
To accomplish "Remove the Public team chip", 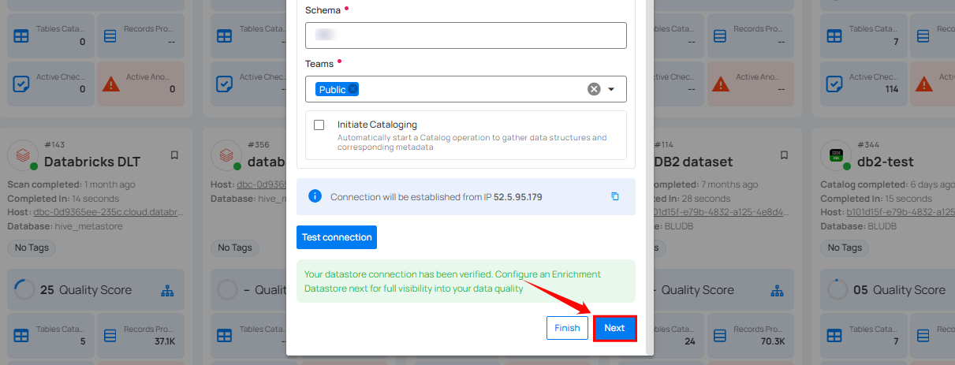I will (x=353, y=89).
